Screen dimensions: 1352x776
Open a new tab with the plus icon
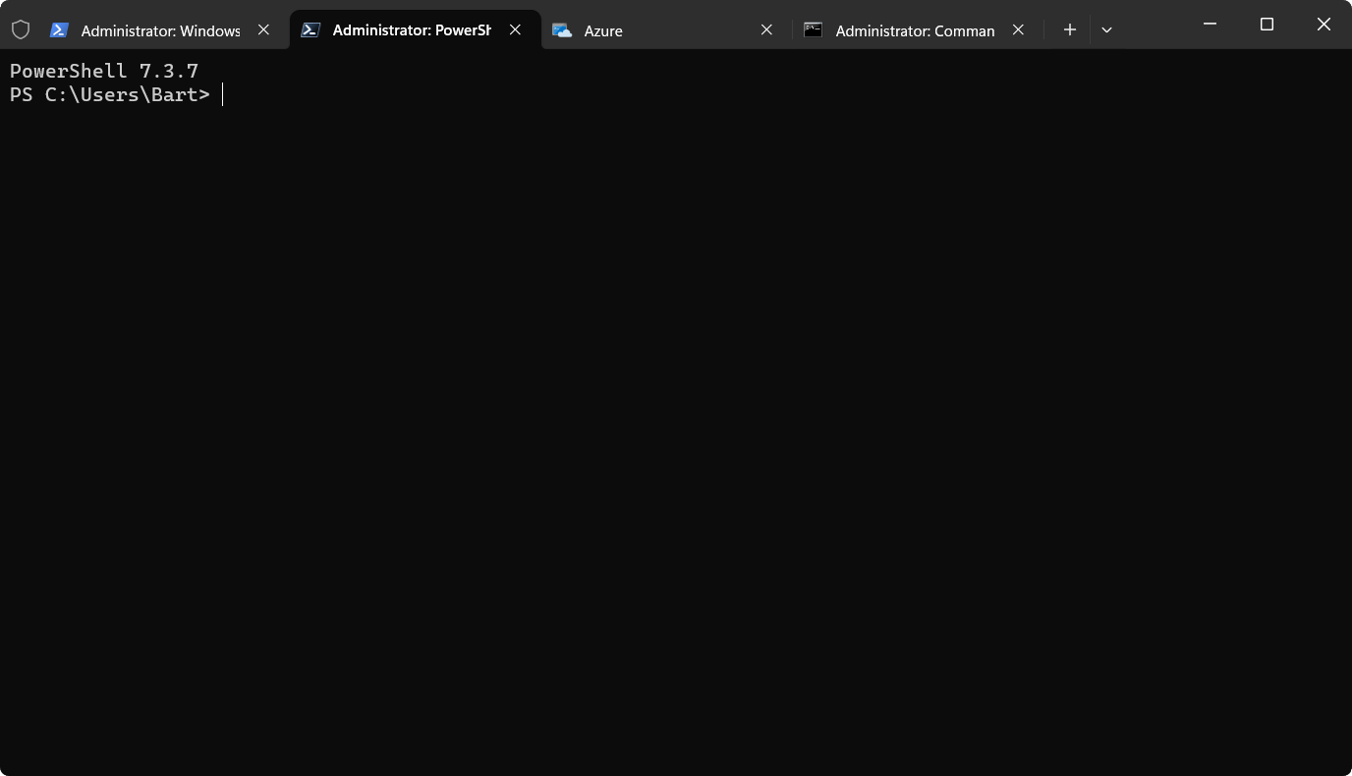coord(1068,29)
